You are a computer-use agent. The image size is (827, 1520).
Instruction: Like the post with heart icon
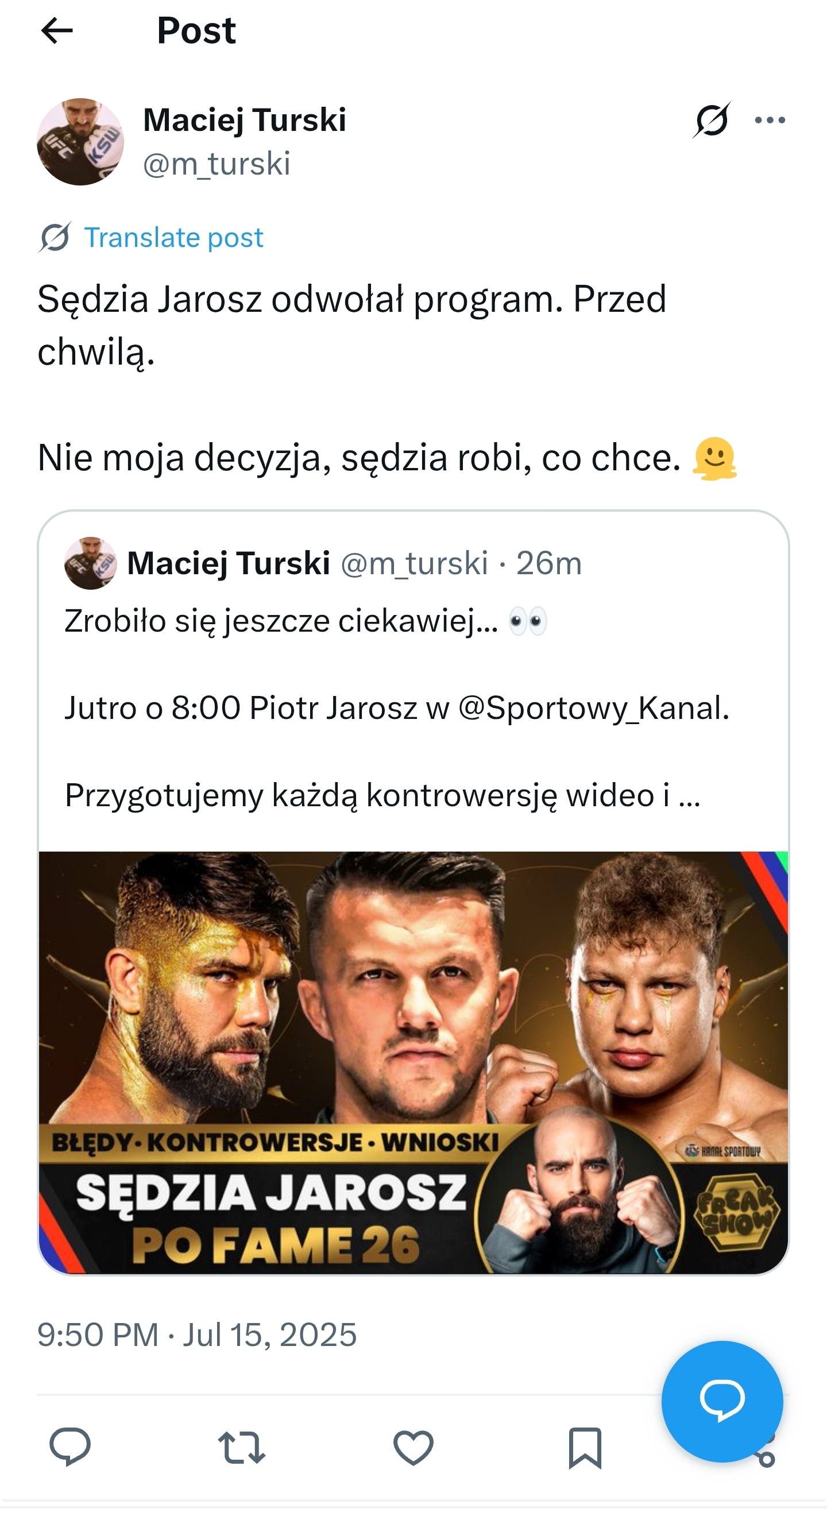click(x=413, y=1447)
